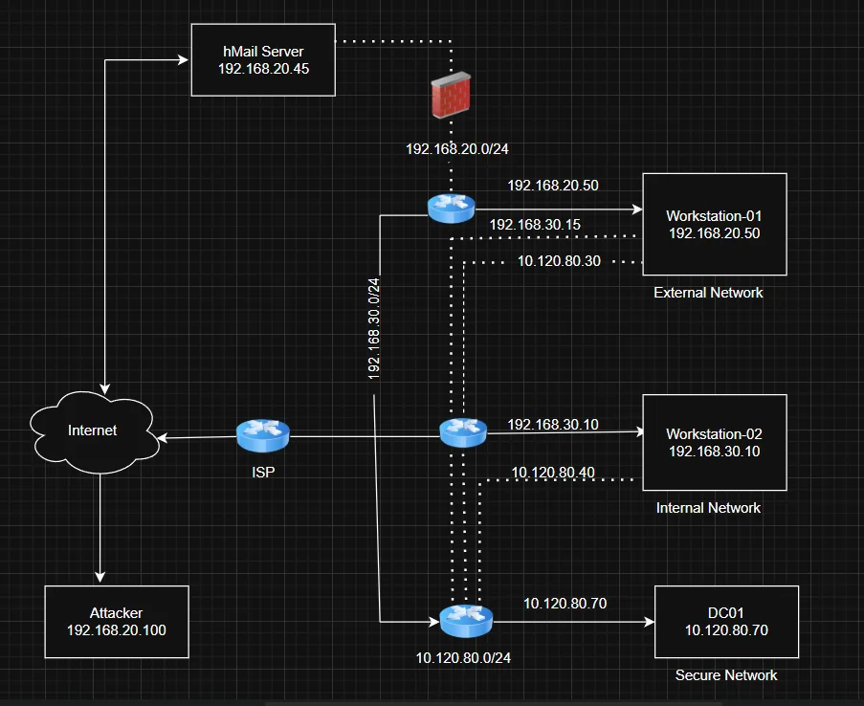Select the hMail Server box
Screen dimensions: 864x706
coord(262,60)
